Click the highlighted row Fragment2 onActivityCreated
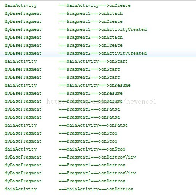This screenshot has height=195, width=196. coord(98,53)
